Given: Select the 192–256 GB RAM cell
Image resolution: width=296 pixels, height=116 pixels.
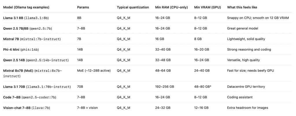Looking at the screenshot, I should point(164,87).
